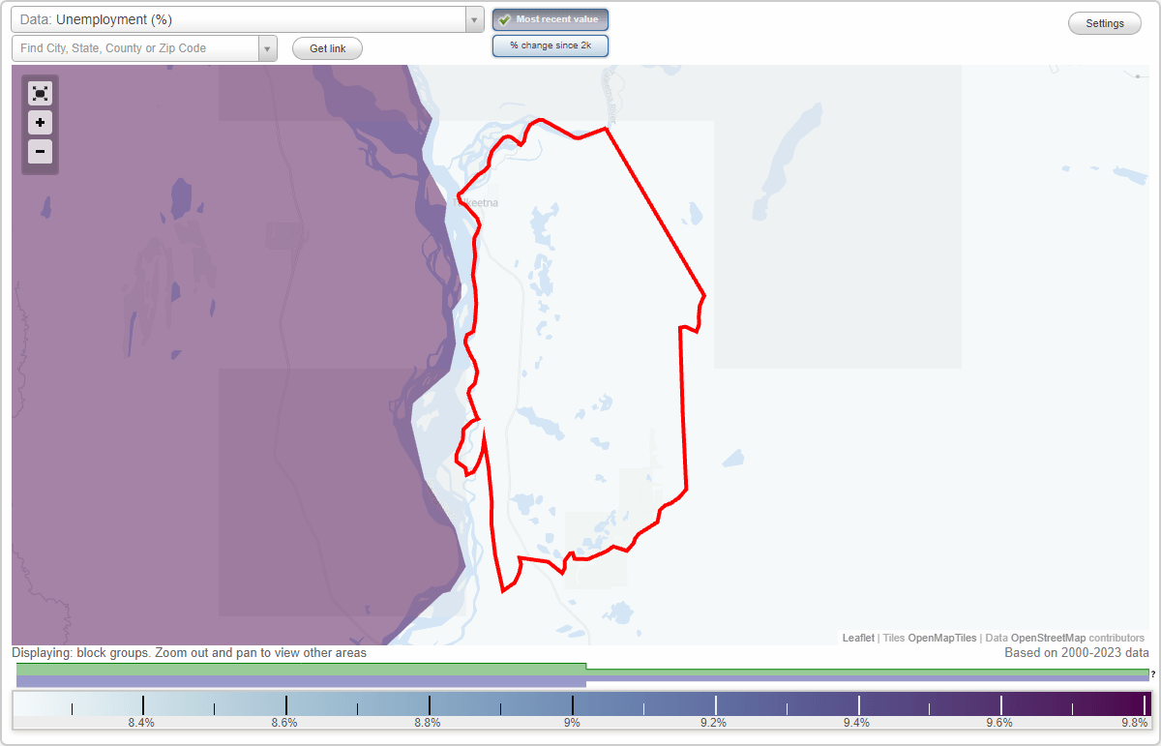Click the Talkeetna label on the map

475,203
